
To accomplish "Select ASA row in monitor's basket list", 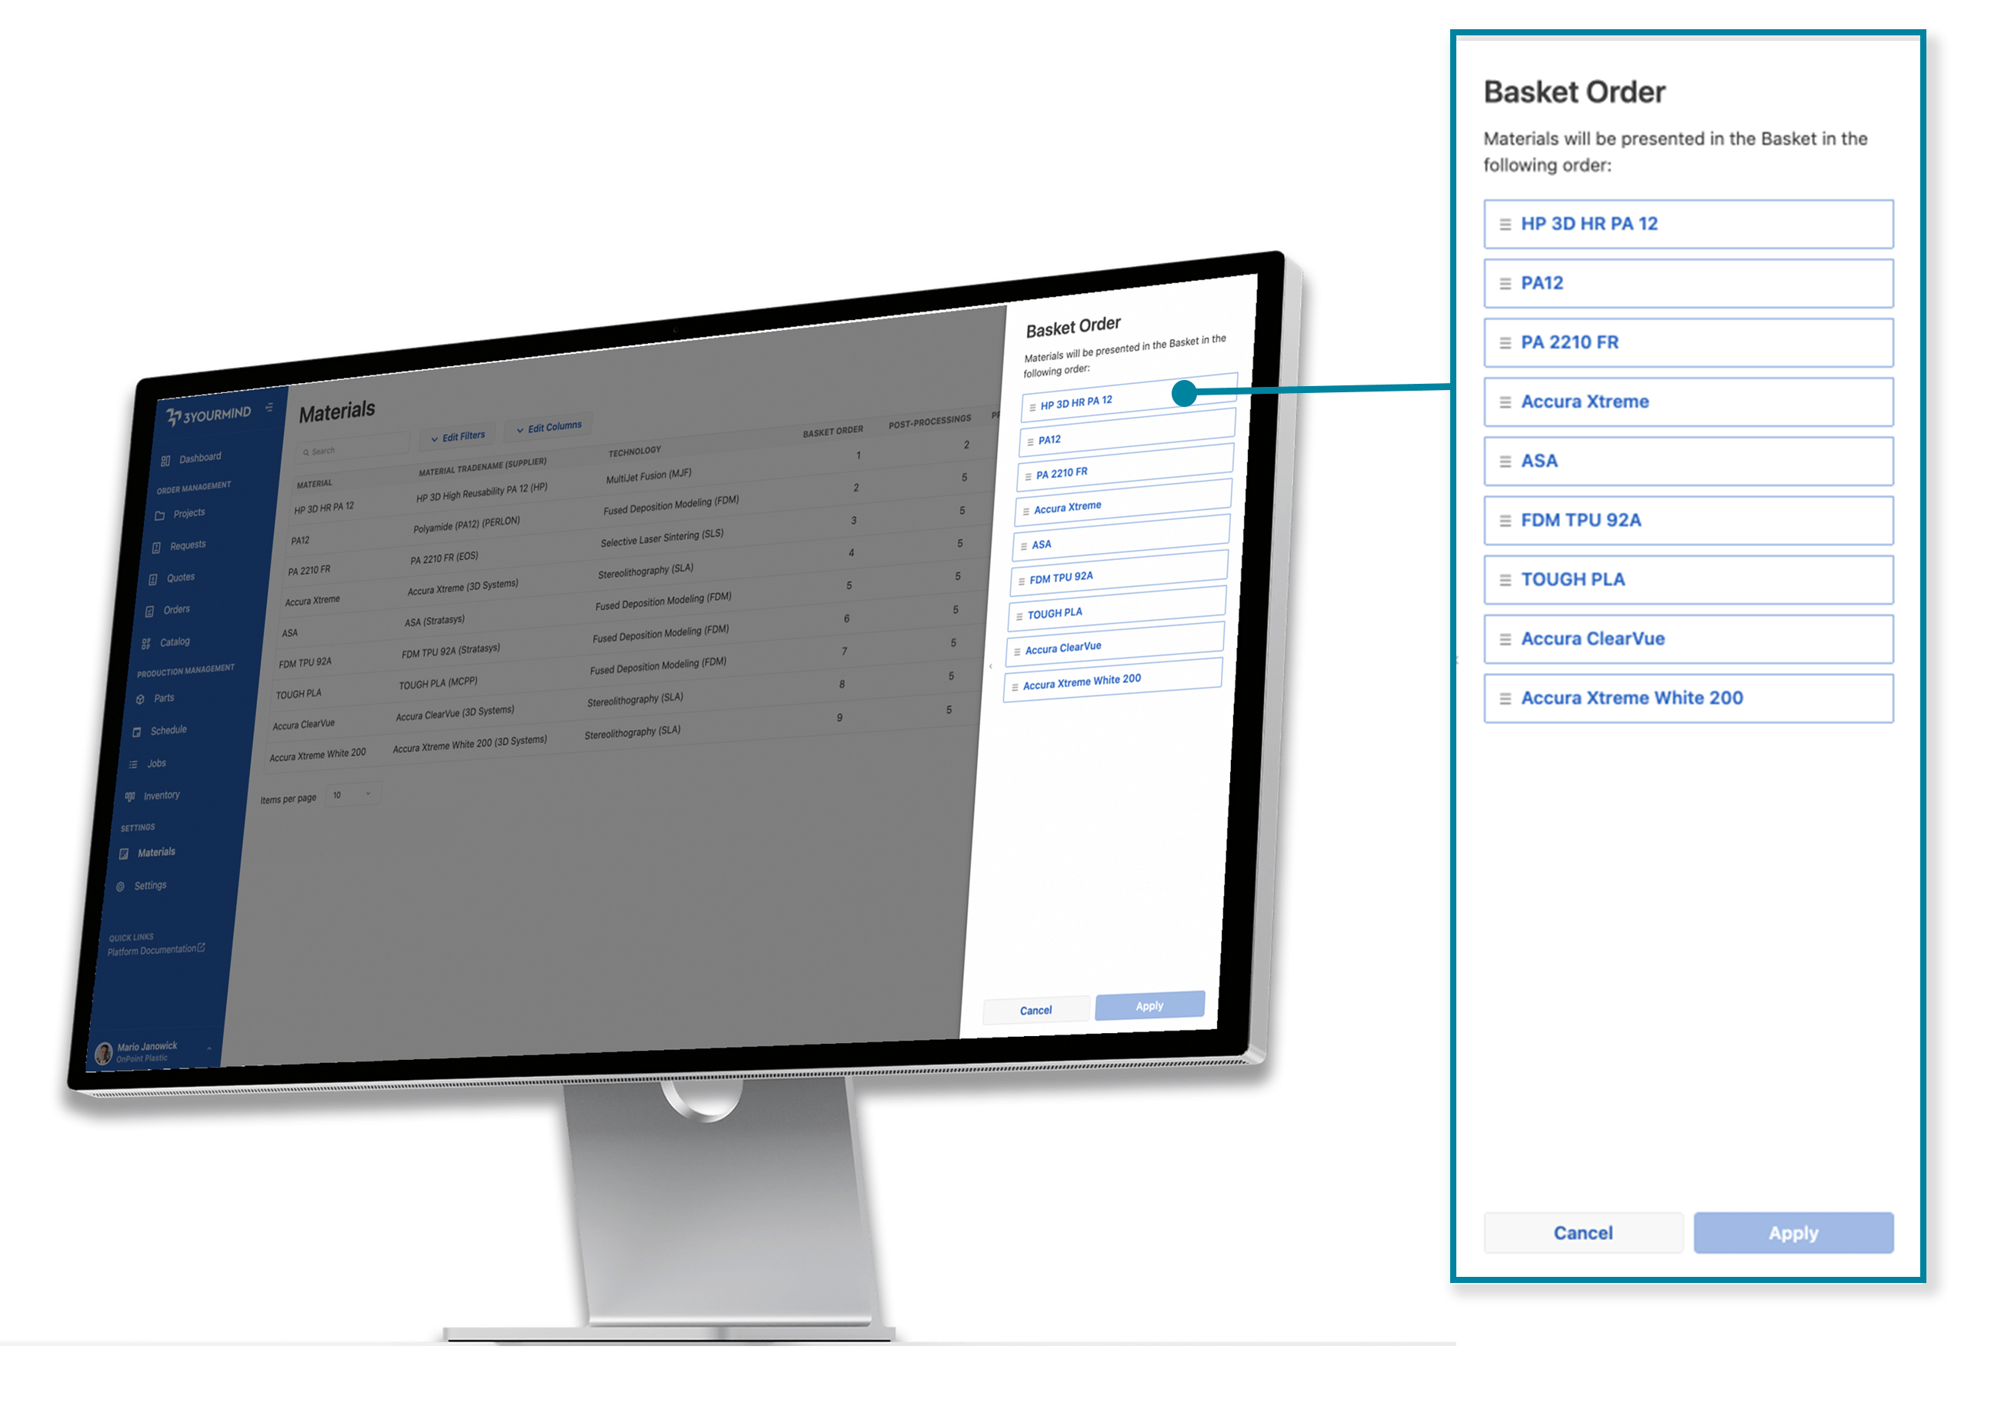I will pos(1119,538).
